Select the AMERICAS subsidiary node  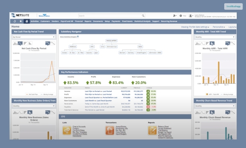(73, 47)
